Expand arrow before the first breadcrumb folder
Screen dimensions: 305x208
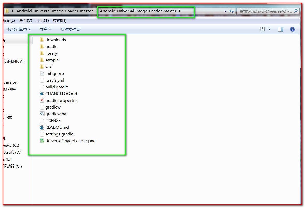pyautogui.click(x=13, y=11)
